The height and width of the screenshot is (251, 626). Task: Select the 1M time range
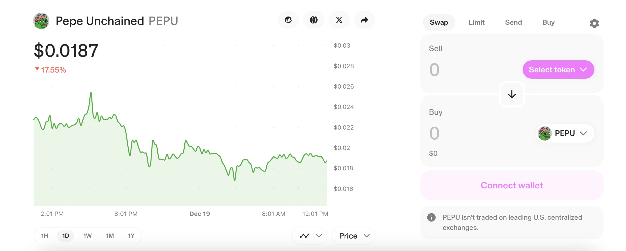pos(110,236)
